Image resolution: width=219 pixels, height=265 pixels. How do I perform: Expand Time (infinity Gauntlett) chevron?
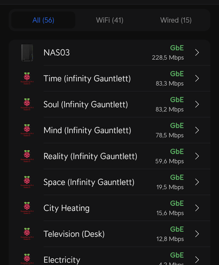(197, 78)
